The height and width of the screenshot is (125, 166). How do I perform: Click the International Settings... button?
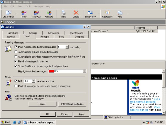click(x=72, y=104)
